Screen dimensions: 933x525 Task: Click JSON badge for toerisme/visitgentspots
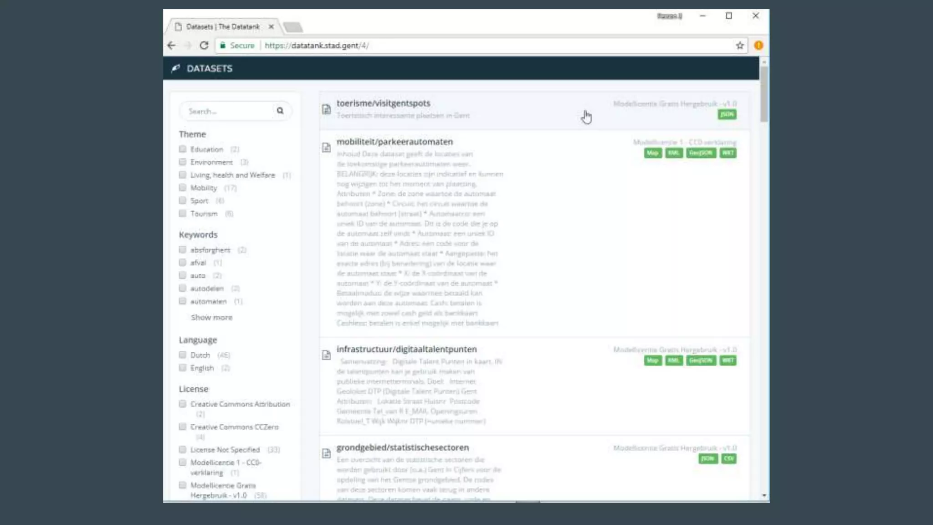[x=727, y=114]
